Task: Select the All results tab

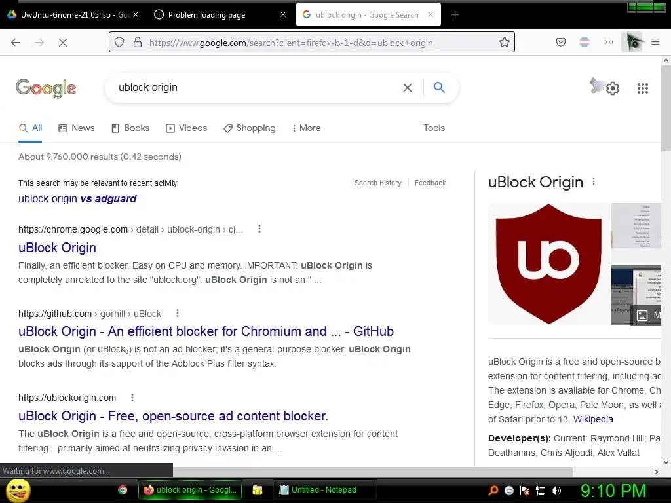Action: coord(30,128)
